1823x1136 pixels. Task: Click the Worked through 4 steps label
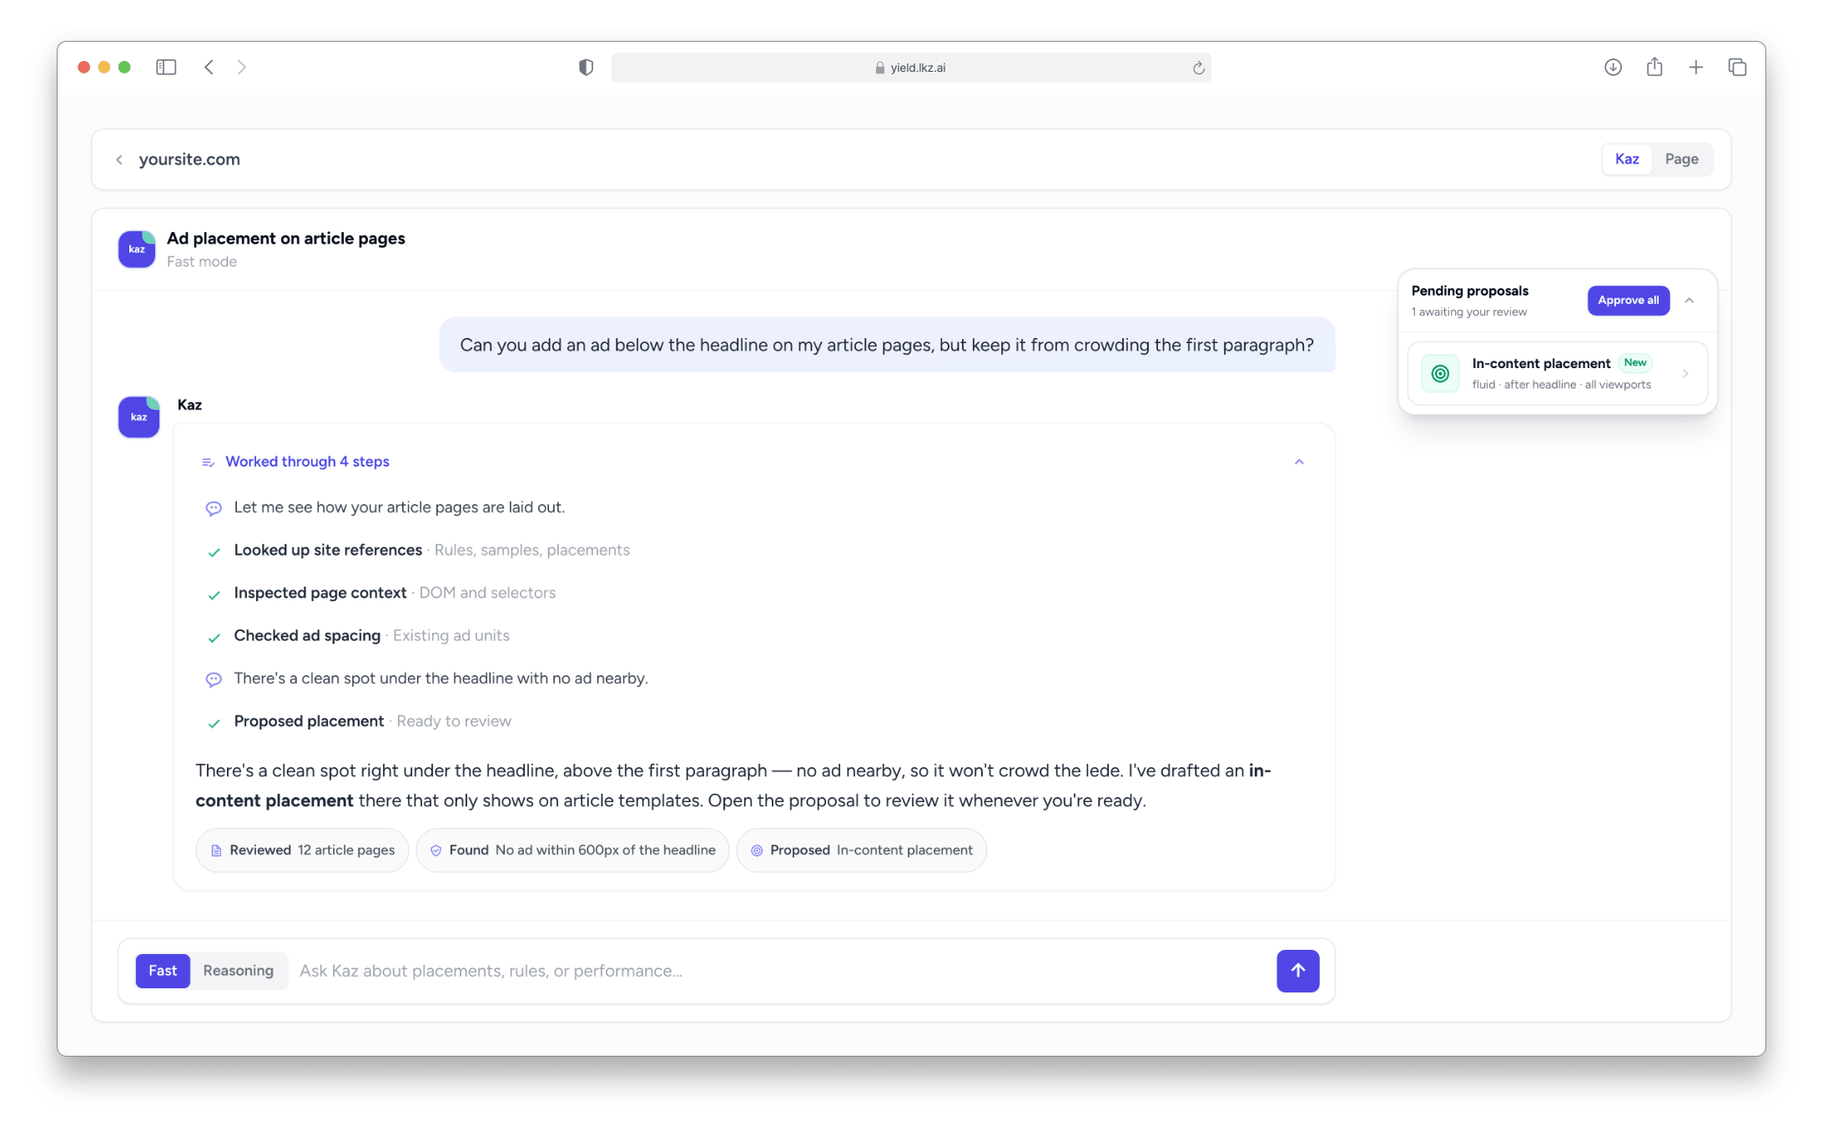[307, 462]
